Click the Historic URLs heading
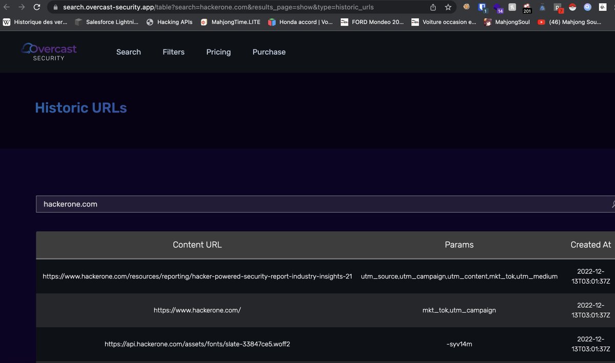615x363 pixels. [x=81, y=108]
